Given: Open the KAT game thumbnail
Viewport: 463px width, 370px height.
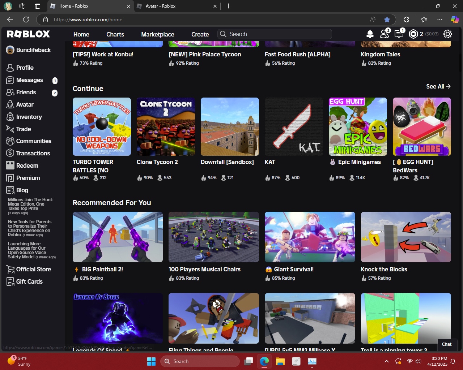Looking at the screenshot, I should click(x=294, y=126).
